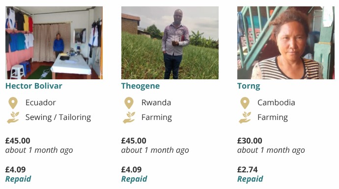
Task: Open Hector Bolivar's profile link
Action: pyautogui.click(x=34, y=86)
